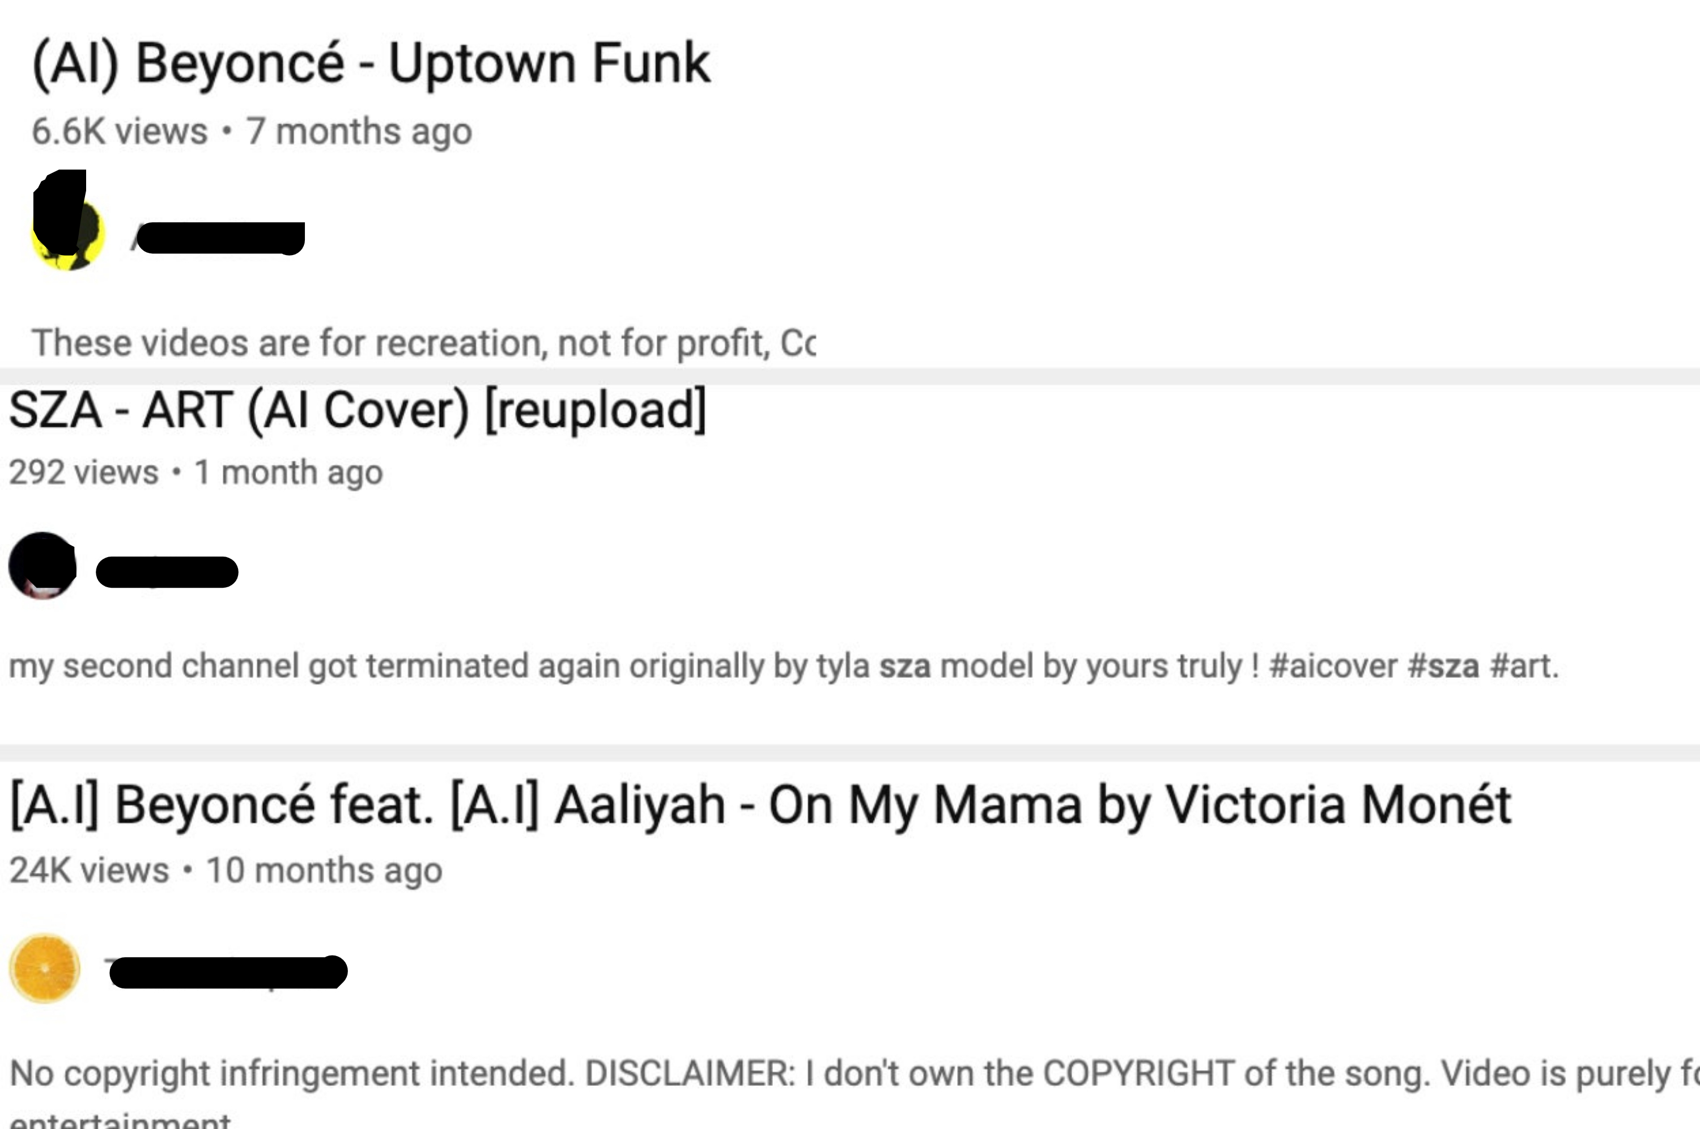Open "(AI) Beyoncé - Uptown Funk" video title
Viewport: 1700px width, 1129px height.
pos(371,63)
